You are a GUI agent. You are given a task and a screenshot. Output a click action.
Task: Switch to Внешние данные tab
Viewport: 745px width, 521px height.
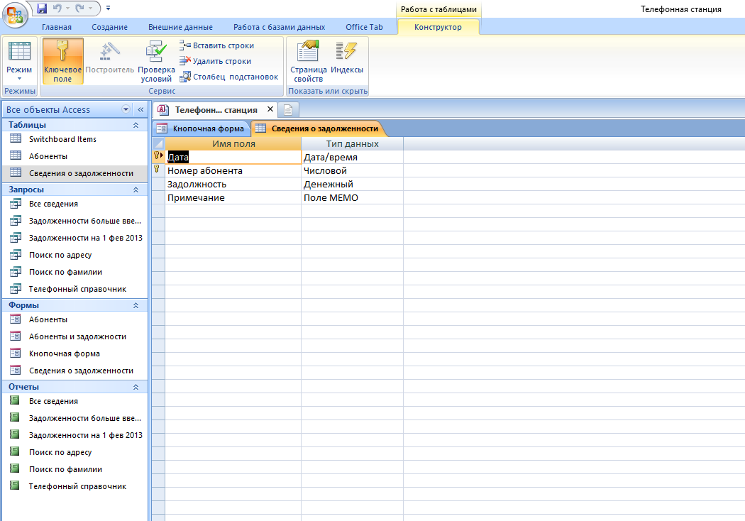tap(180, 27)
